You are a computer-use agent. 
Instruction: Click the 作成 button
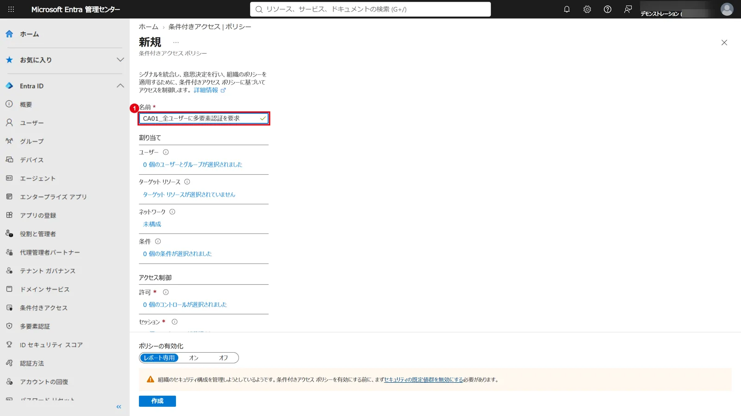(157, 401)
